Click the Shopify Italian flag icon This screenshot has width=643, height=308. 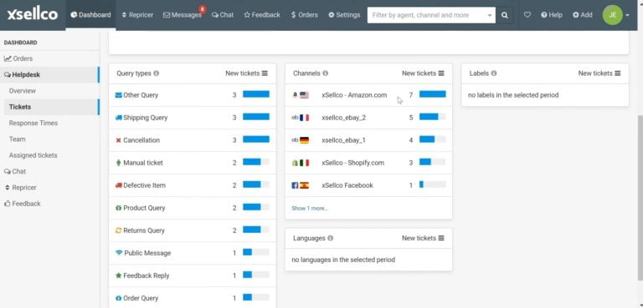pos(304,163)
